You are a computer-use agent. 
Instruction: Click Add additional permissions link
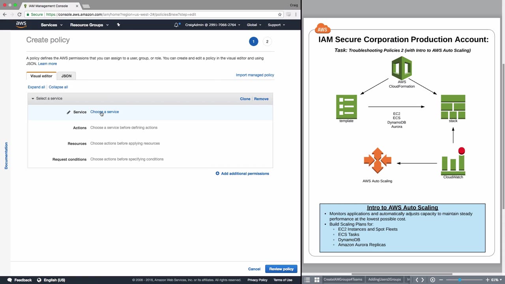[245, 174]
